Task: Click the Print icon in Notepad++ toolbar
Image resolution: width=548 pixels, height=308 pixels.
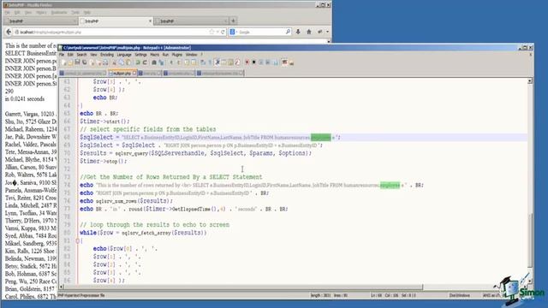Action: pyautogui.click(x=105, y=62)
